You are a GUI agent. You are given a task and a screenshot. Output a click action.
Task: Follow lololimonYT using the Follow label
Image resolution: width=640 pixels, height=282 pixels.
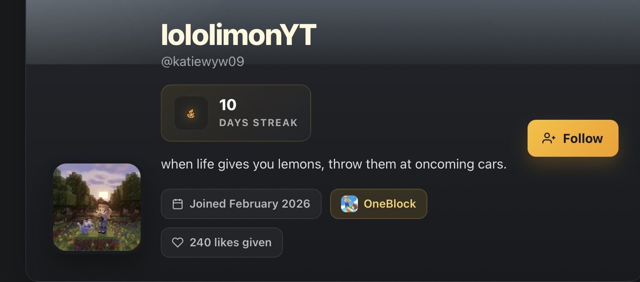tap(583, 138)
